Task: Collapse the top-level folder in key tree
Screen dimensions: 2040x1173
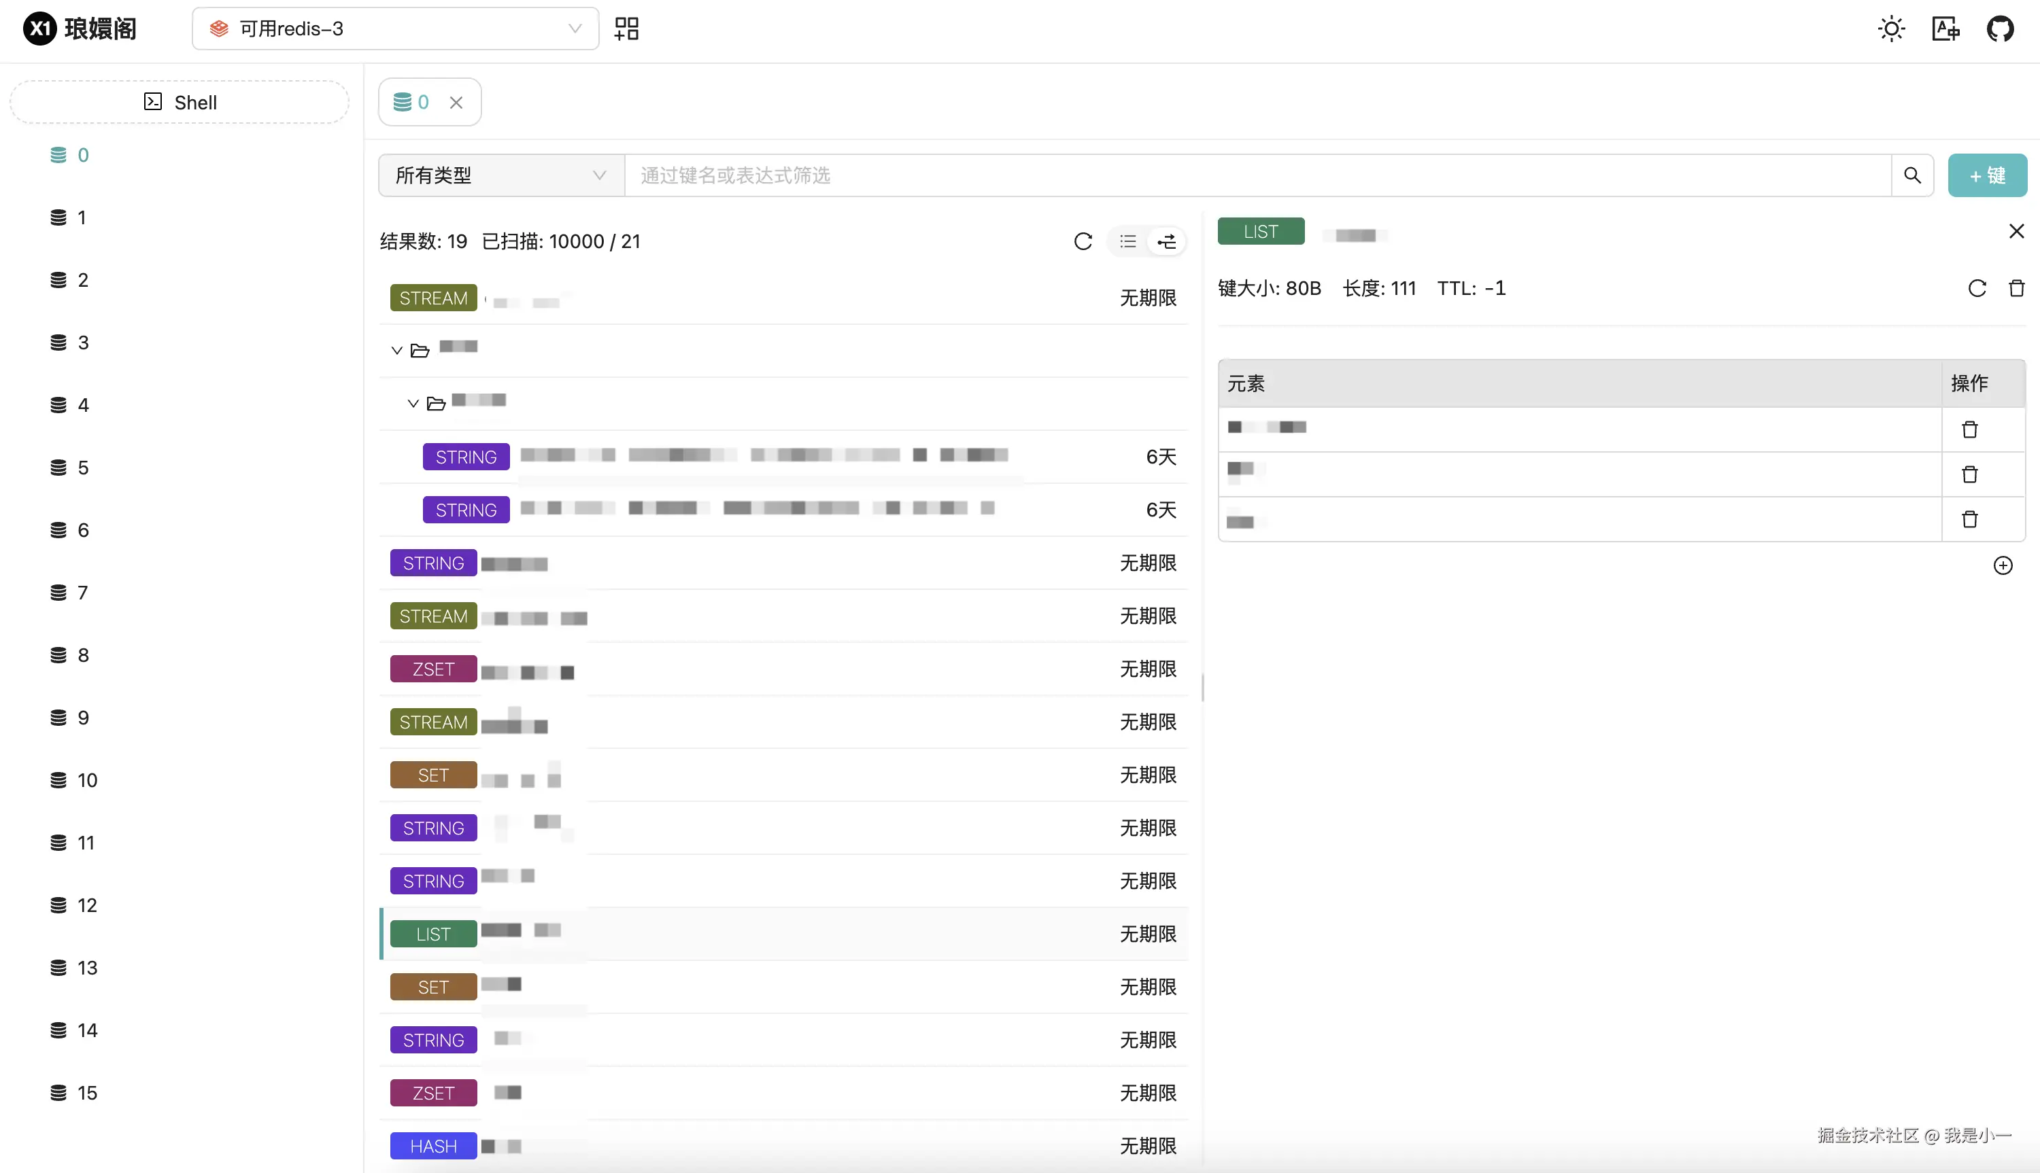Action: pos(396,351)
